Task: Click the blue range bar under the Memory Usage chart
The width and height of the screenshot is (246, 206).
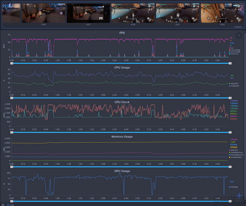Action: [x=121, y=167]
